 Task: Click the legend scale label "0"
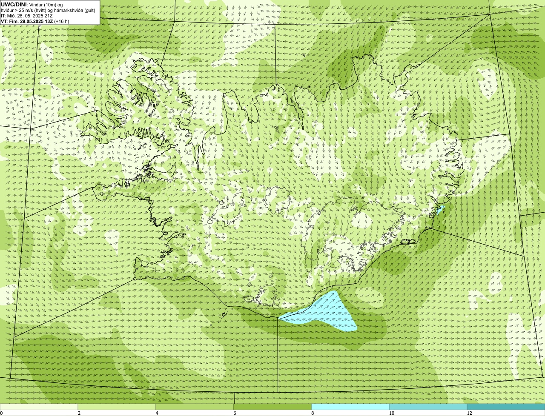click(x=1, y=413)
